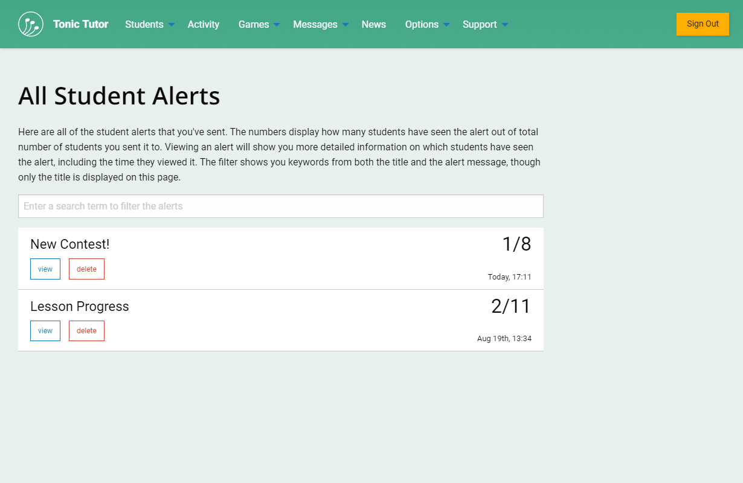Viewport: 743px width, 483px height.
Task: Expand the Students dropdown arrow
Action: point(172,25)
